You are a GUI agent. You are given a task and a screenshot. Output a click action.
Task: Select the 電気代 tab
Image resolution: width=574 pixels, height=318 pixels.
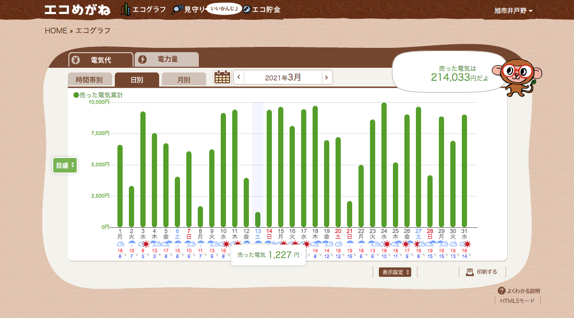[x=101, y=60]
